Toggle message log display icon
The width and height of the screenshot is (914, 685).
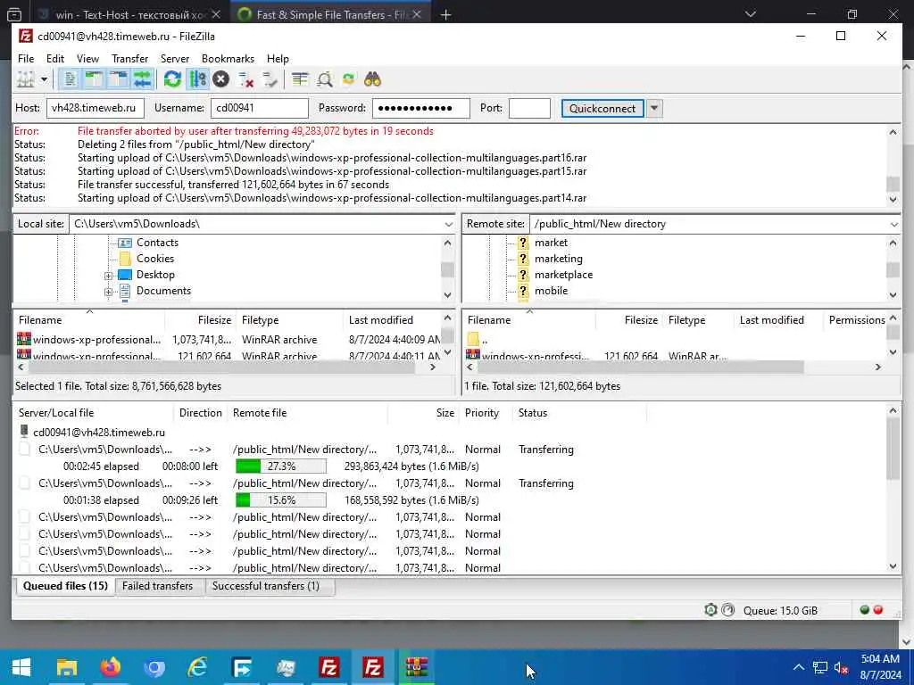coord(70,79)
